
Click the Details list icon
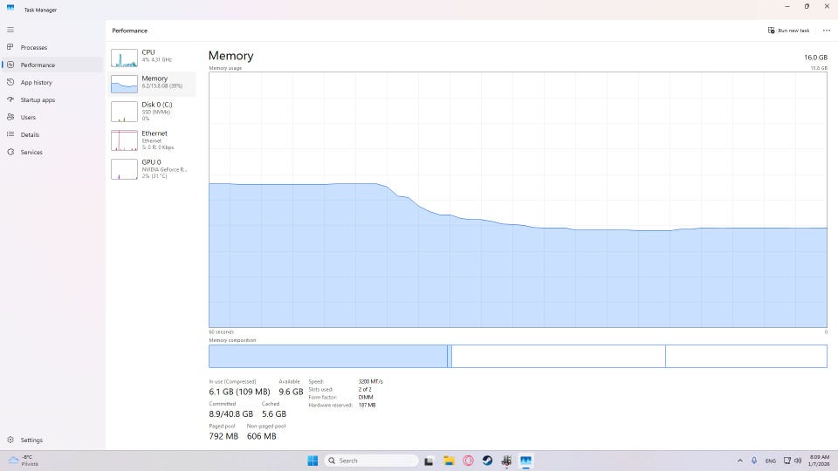(x=10, y=134)
